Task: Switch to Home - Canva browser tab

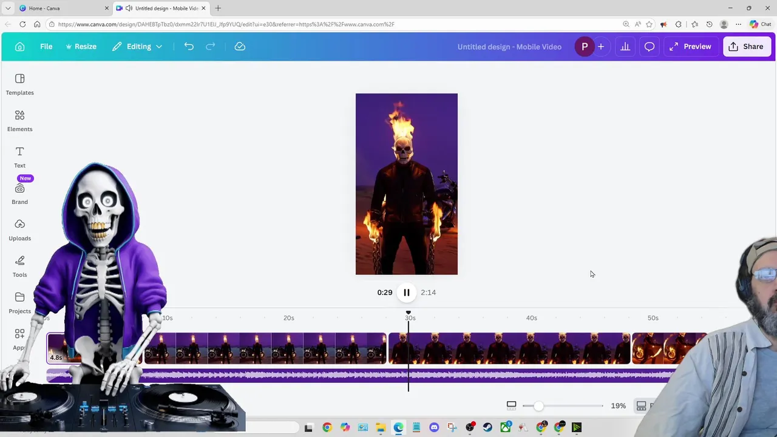Action: (x=64, y=8)
